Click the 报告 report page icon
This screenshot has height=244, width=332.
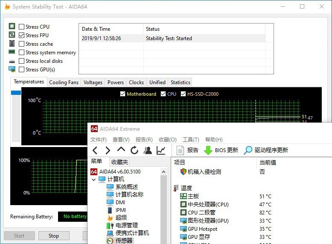coord(180,150)
